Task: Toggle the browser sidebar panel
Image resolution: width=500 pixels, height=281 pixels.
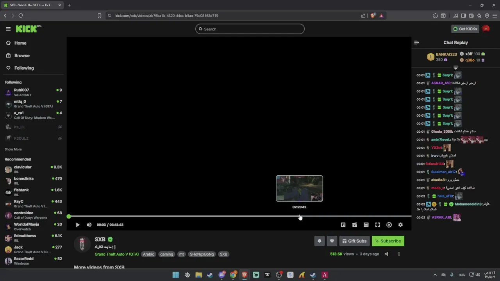Action: [x=463, y=16]
